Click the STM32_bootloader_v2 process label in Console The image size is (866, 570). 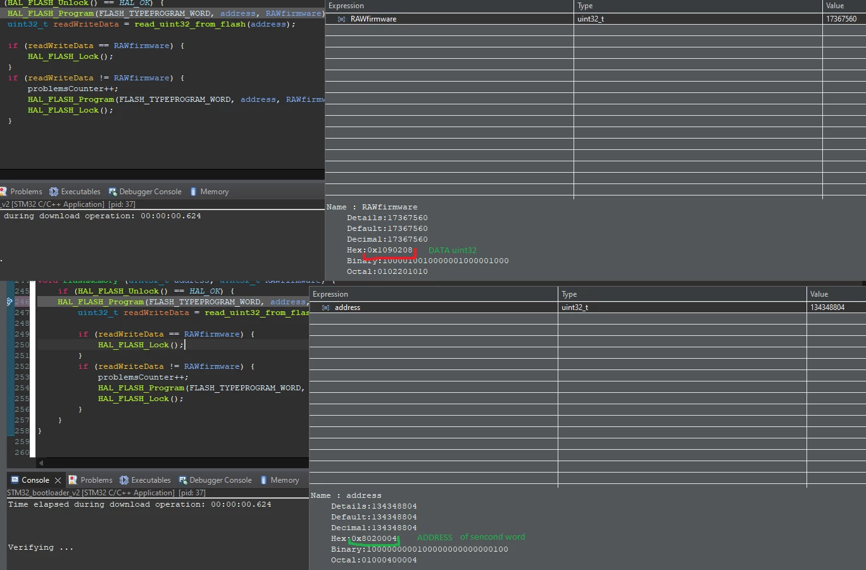(106, 493)
